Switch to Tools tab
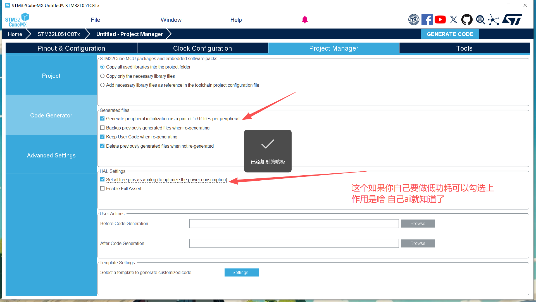Viewport: 536px width, 302px height. tap(464, 48)
